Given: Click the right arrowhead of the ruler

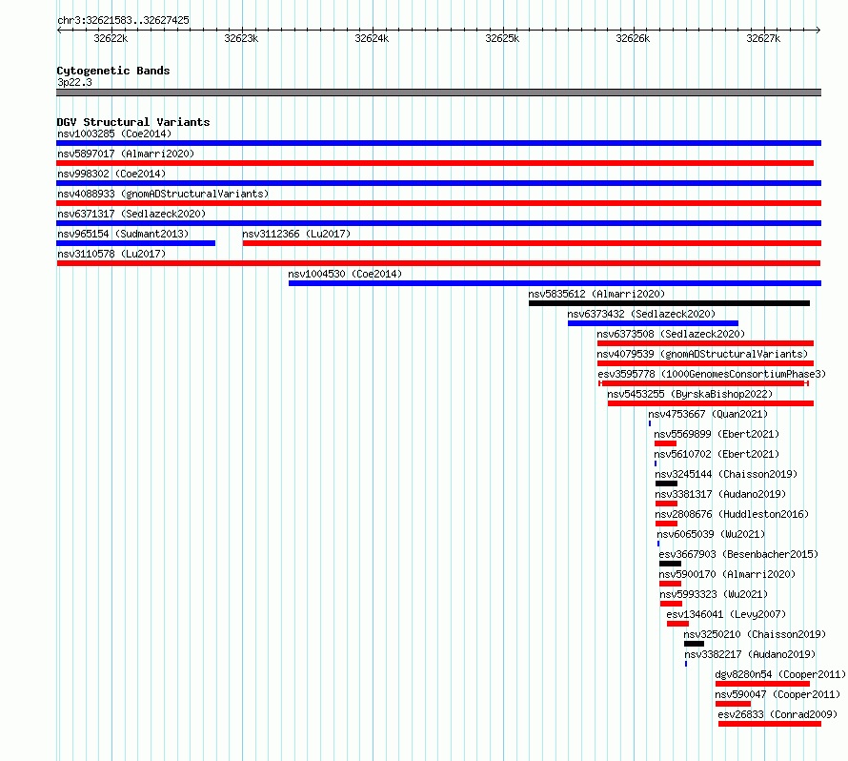Looking at the screenshot, I should [x=818, y=30].
